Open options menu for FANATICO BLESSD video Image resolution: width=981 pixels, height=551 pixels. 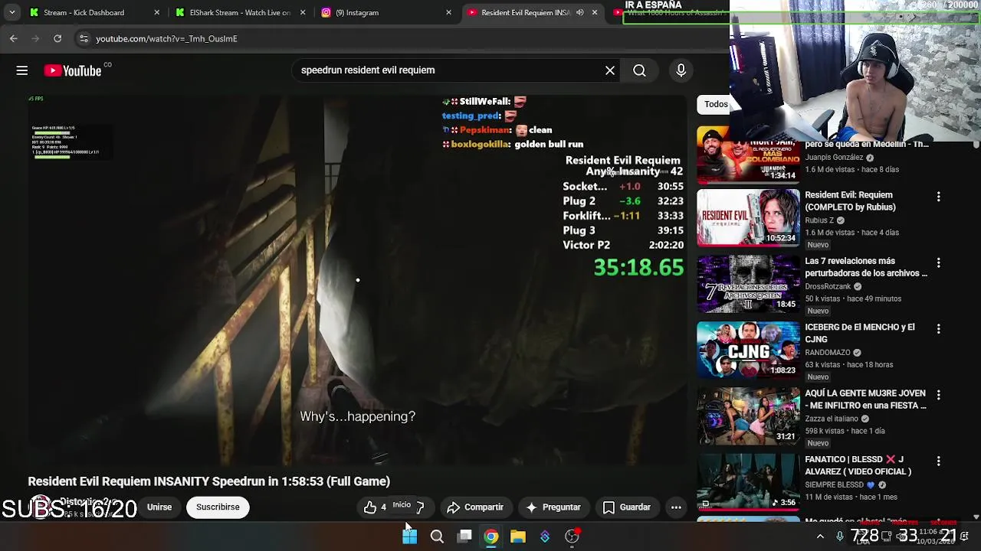click(938, 461)
